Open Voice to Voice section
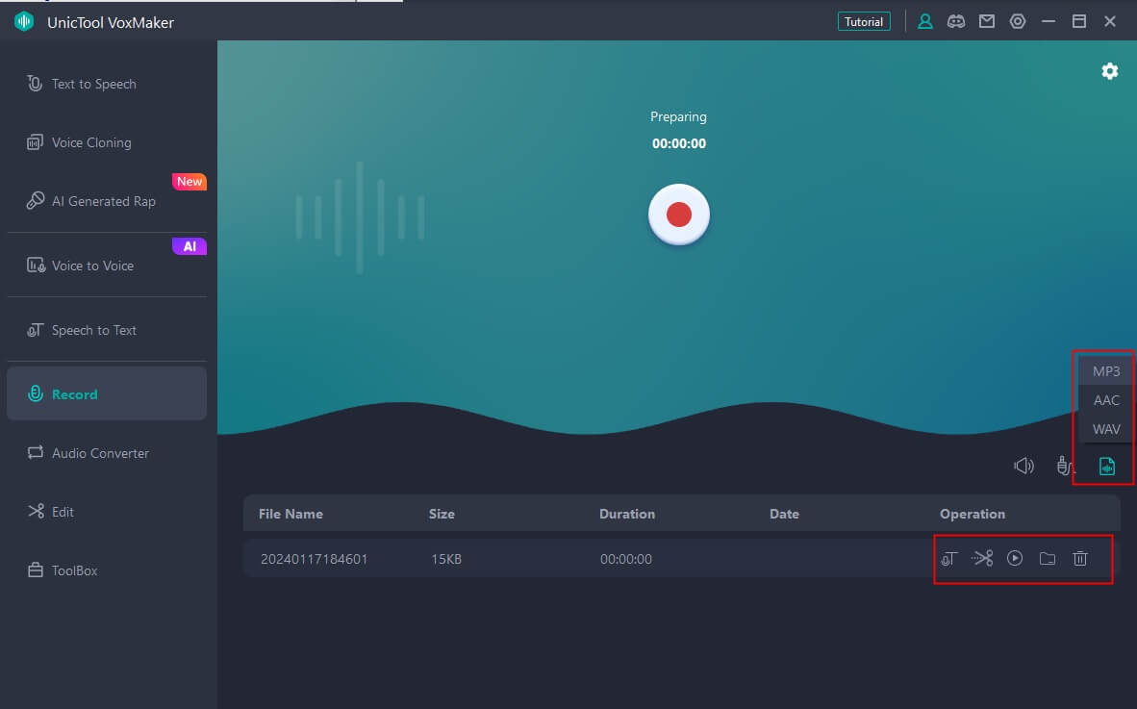The image size is (1137, 709). (107, 266)
